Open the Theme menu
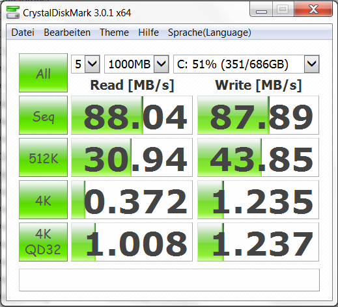Screen dimensions: 338x307 point(114,33)
